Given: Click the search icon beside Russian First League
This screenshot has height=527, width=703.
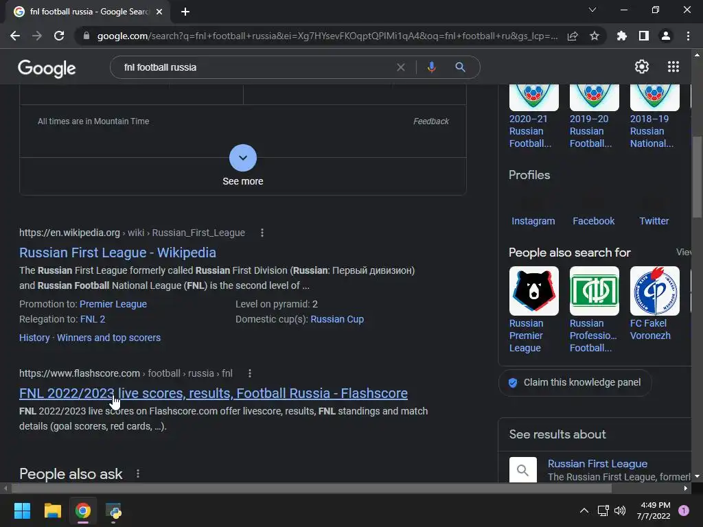Looking at the screenshot, I should pyautogui.click(x=522, y=469).
